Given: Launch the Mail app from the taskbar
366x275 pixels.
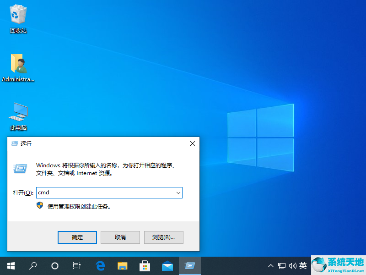Looking at the screenshot, I should 167,265.
